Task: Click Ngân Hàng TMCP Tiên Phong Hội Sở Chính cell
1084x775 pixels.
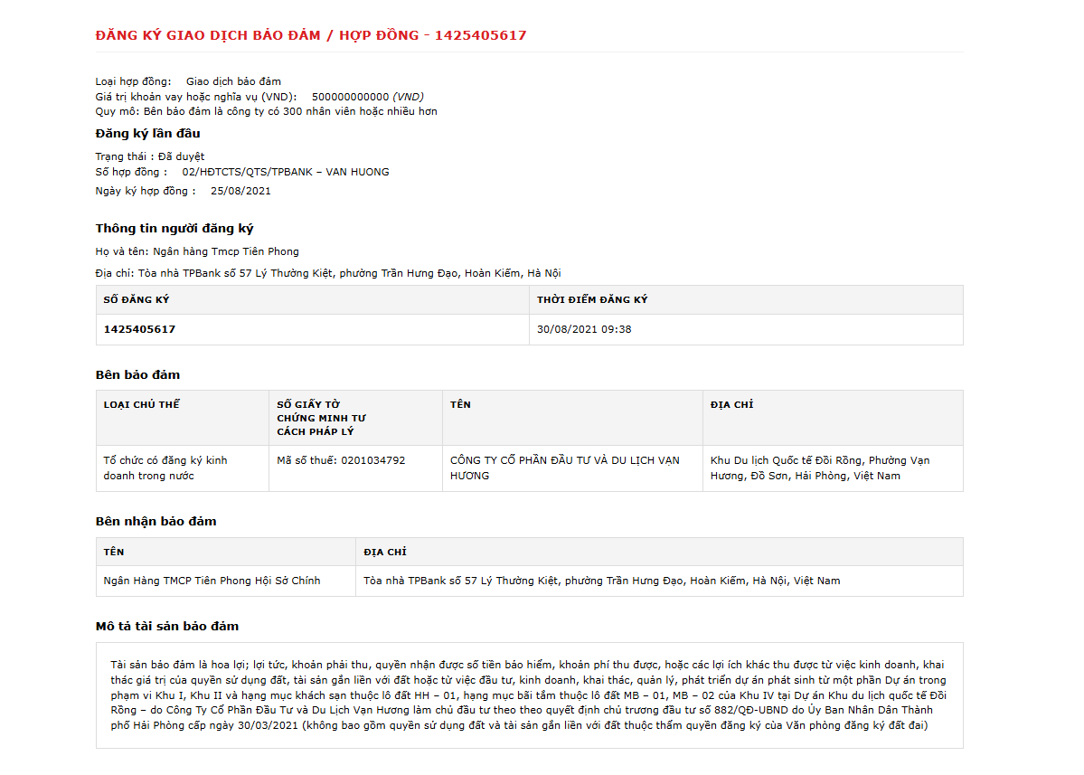Action: (x=226, y=581)
